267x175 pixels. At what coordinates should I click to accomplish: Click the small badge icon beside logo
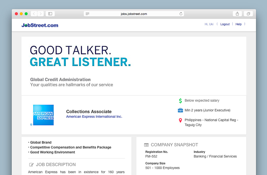pos(31,124)
